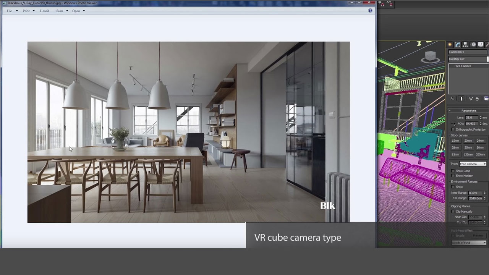
Task: Open Photo Viewer help icon
Action: 370,11
